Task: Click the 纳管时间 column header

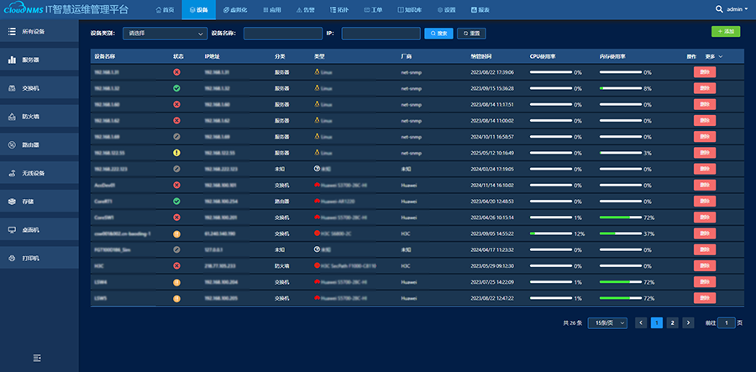Action: pos(480,56)
